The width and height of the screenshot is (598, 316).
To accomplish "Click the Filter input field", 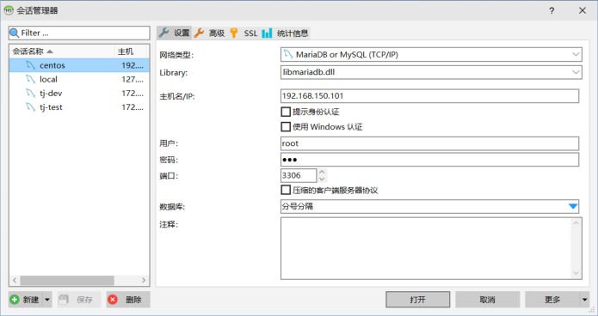I will click(79, 33).
